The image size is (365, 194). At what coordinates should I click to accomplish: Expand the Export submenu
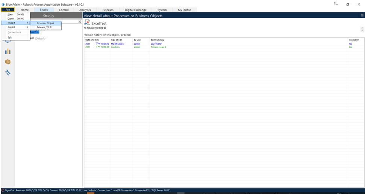point(15,27)
